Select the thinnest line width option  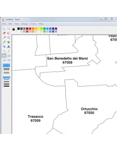tap(6, 78)
